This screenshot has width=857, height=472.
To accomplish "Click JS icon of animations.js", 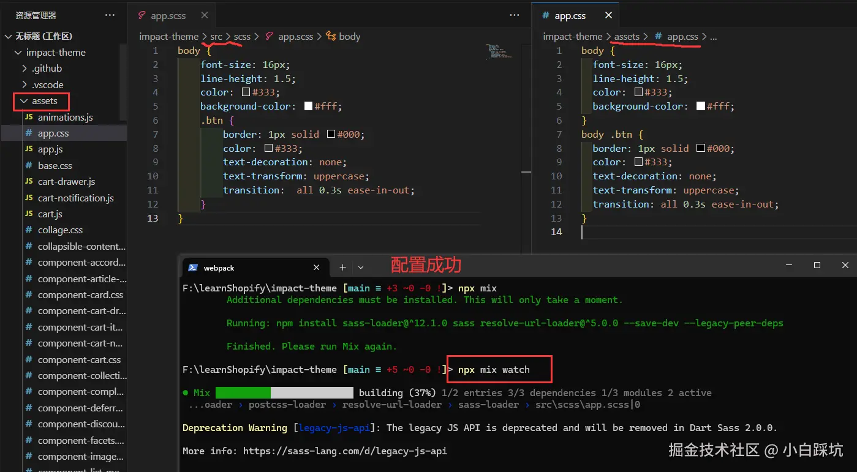I will [x=28, y=117].
